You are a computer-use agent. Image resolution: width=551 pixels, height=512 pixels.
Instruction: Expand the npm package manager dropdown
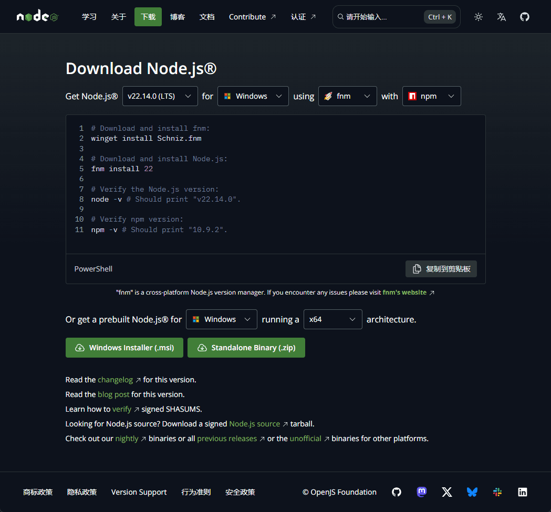432,96
